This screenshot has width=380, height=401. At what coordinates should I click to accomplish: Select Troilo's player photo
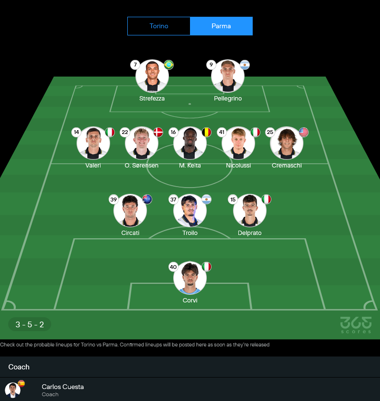click(x=190, y=211)
